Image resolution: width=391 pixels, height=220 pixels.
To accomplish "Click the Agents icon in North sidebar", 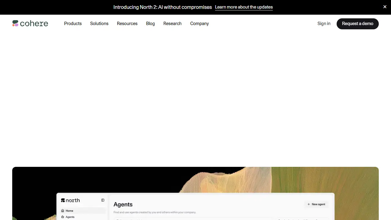I will click(x=63, y=217).
